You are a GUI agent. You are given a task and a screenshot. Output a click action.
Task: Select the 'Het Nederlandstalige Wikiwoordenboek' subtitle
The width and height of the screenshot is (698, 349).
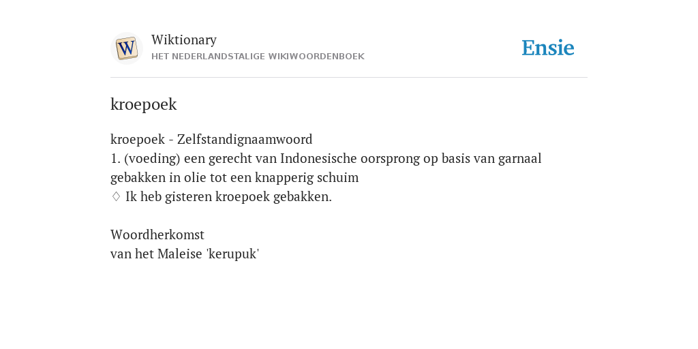click(x=258, y=57)
